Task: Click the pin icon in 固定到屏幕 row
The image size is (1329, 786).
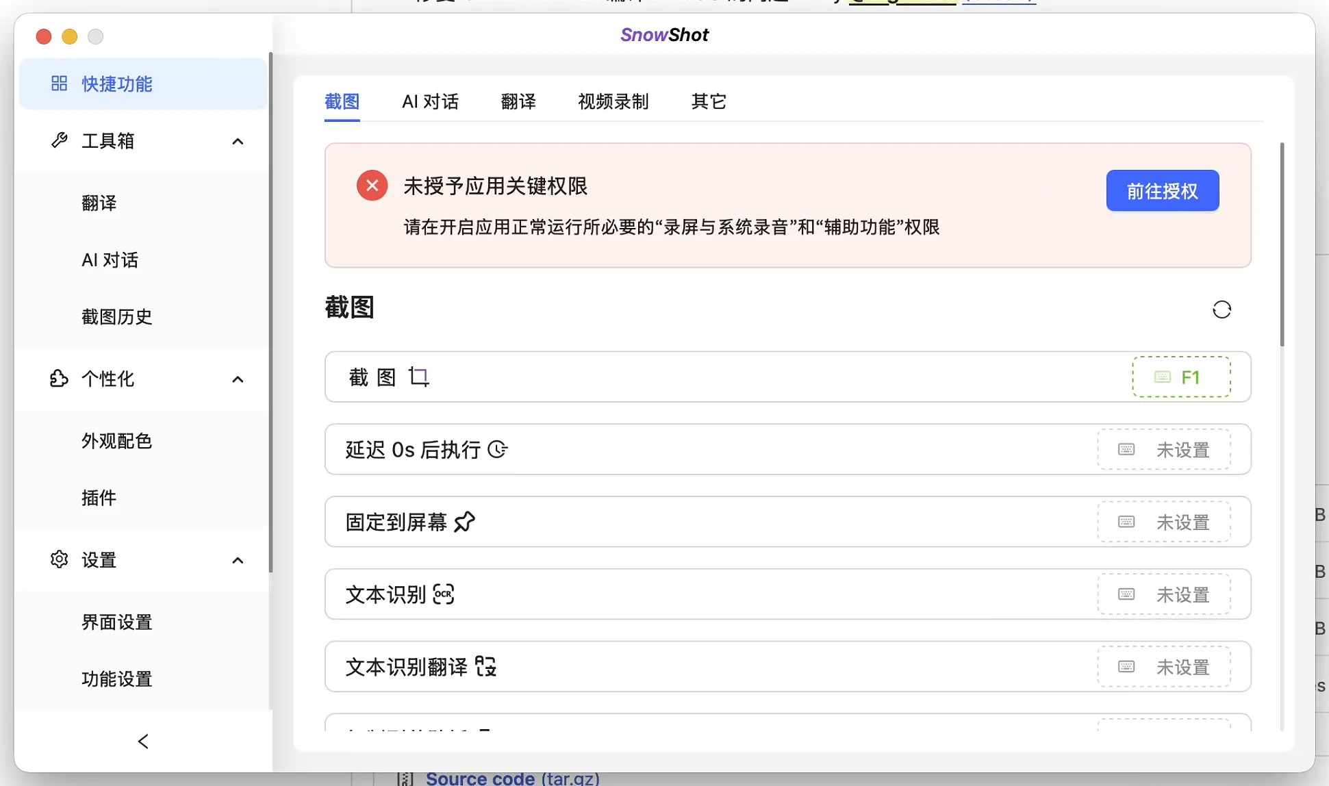Action: pos(466,522)
